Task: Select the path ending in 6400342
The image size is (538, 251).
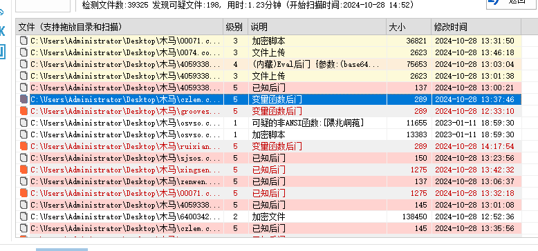Action: tap(126, 216)
